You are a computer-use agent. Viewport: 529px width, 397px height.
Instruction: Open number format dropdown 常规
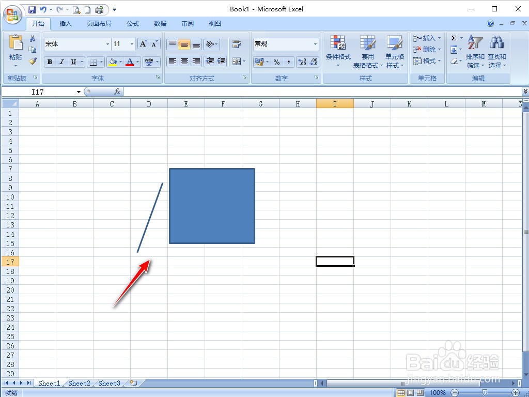[316, 44]
